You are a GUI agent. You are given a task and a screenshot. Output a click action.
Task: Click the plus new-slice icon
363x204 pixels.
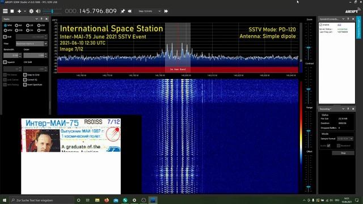19,11
